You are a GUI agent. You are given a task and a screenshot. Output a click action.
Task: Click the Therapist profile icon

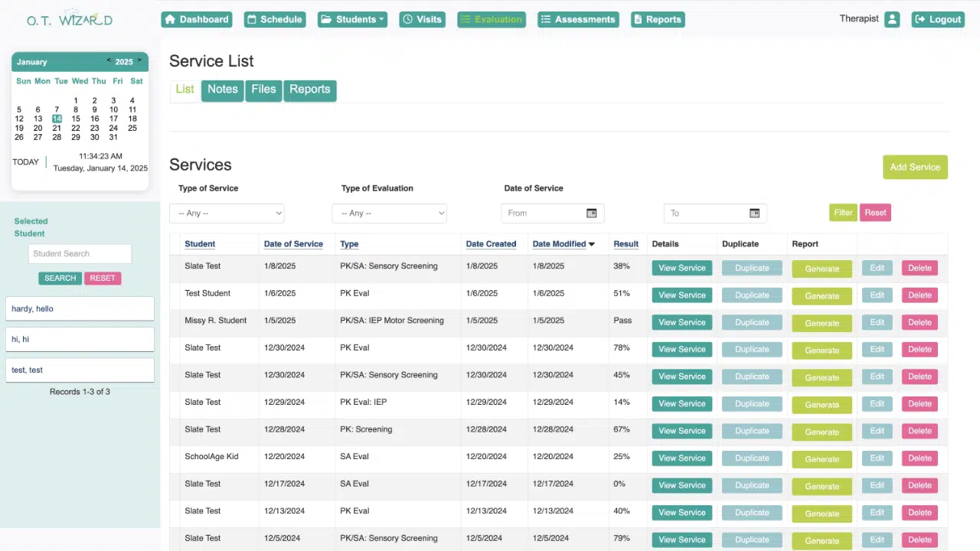891,20
